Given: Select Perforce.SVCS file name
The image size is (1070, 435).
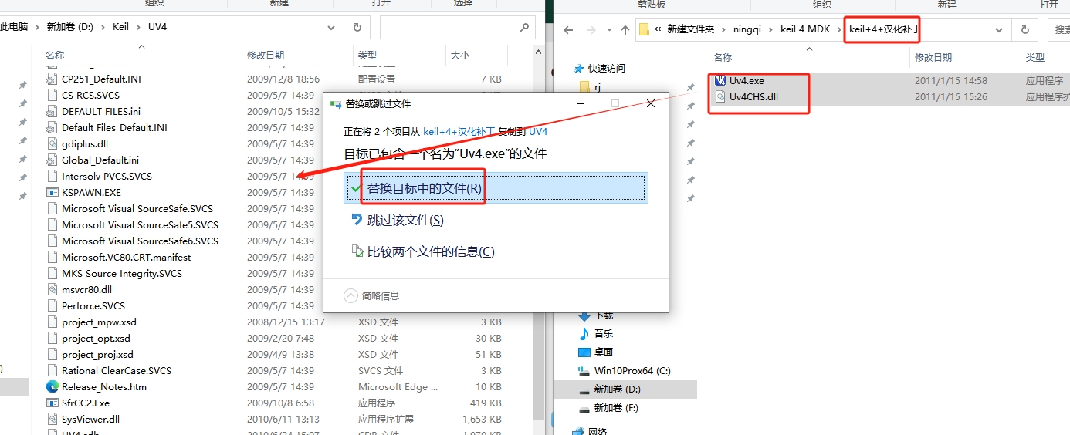Looking at the screenshot, I should [93, 305].
